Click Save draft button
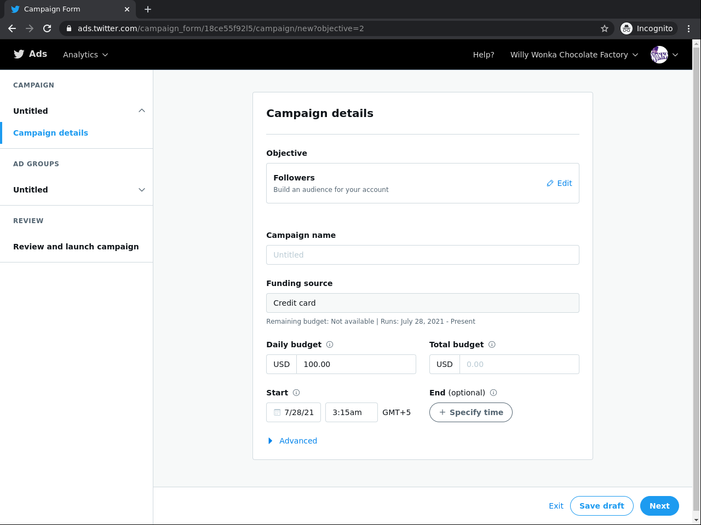Image resolution: width=701 pixels, height=525 pixels. 601,506
